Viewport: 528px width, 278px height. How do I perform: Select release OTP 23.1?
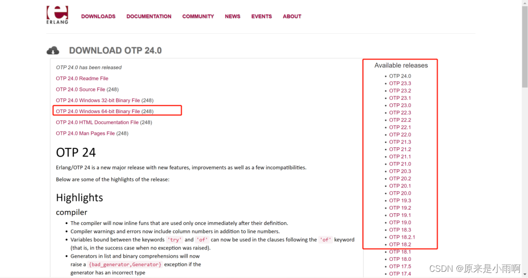(400, 98)
